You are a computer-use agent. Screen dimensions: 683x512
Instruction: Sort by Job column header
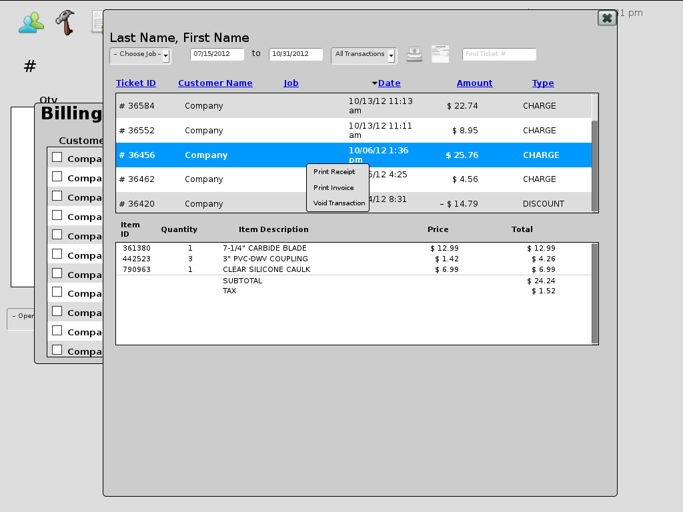291,83
